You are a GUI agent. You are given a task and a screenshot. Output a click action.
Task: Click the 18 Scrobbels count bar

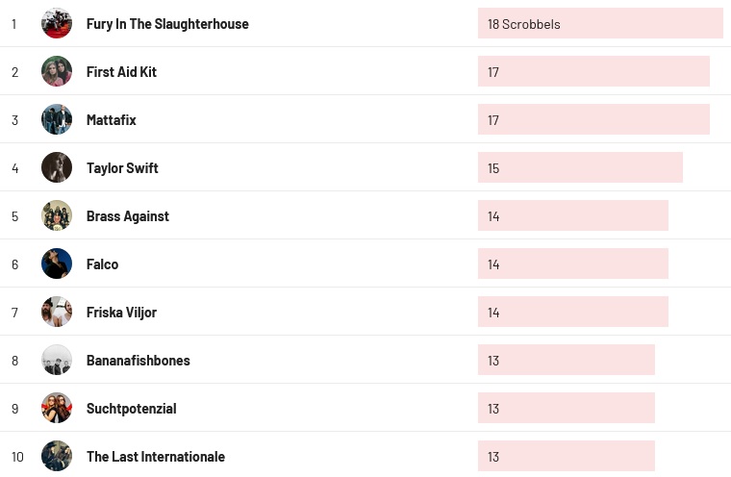(x=600, y=23)
